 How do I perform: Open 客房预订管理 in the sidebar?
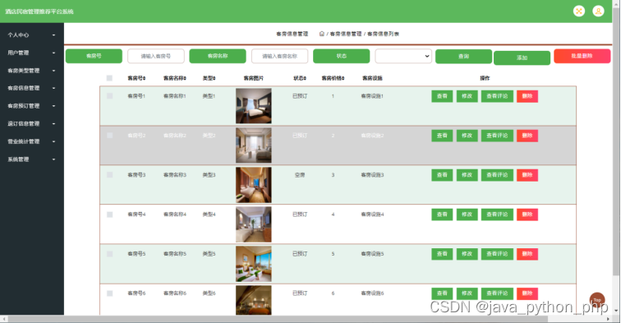point(23,106)
